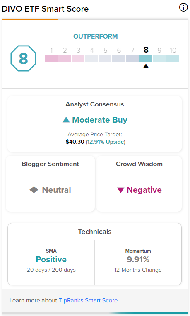Click the SMA Positive indicator
This screenshot has width=190, height=316.
51,259
